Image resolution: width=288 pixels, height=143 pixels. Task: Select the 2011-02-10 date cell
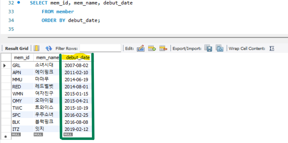point(77,72)
